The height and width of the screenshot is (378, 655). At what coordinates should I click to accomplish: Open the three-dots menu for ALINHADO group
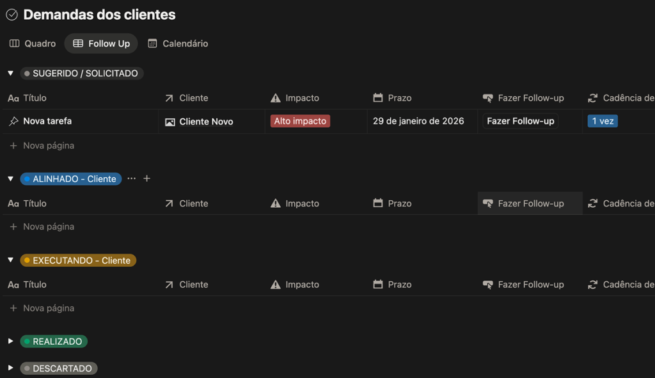coord(132,178)
